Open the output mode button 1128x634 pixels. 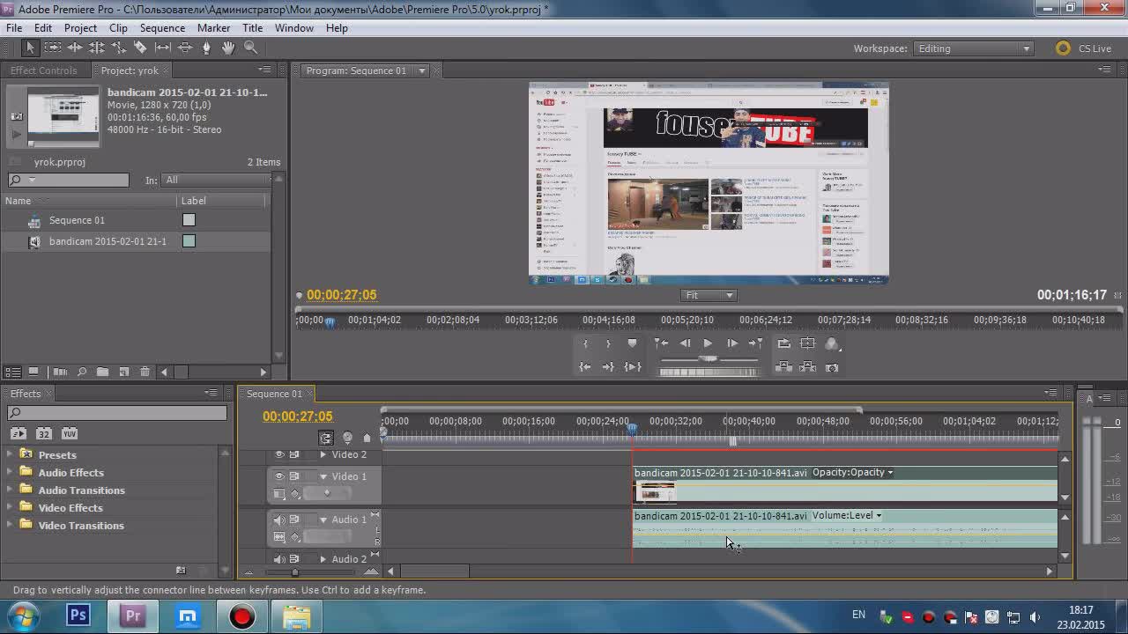832,343
